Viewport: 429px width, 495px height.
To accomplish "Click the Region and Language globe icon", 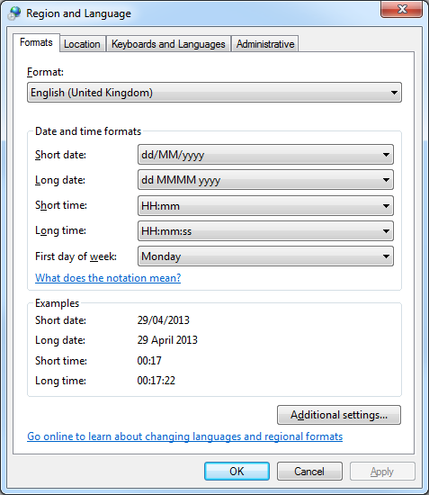I will point(14,13).
